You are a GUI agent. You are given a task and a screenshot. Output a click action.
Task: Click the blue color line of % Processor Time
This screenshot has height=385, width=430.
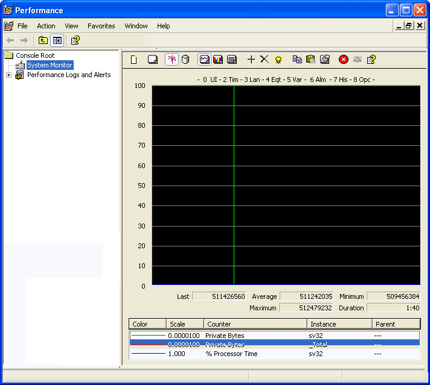tap(149, 354)
